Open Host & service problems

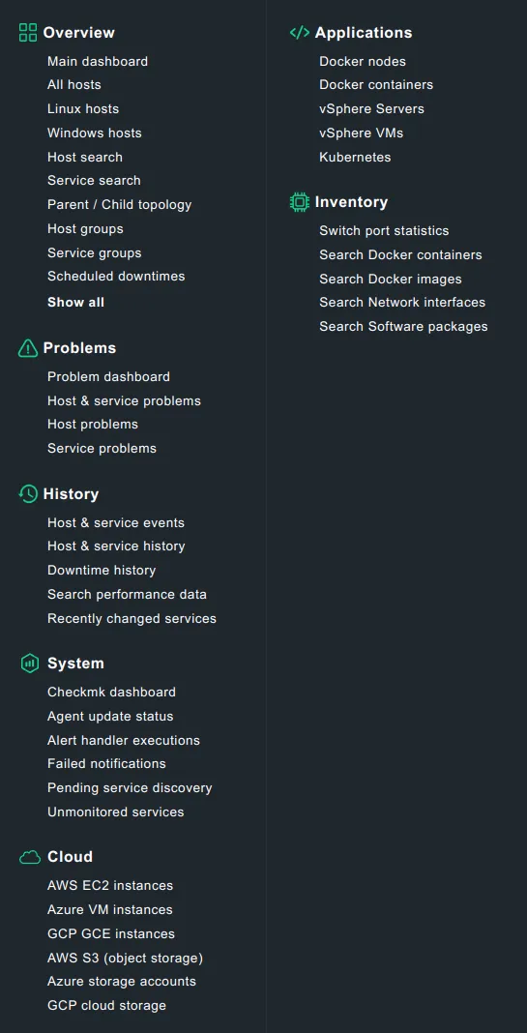tap(124, 400)
